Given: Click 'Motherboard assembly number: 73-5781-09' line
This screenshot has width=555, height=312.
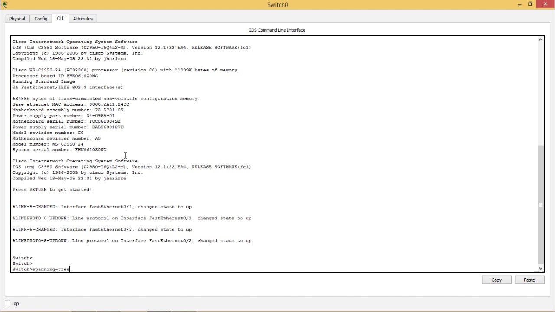Looking at the screenshot, I should pos(68,110).
